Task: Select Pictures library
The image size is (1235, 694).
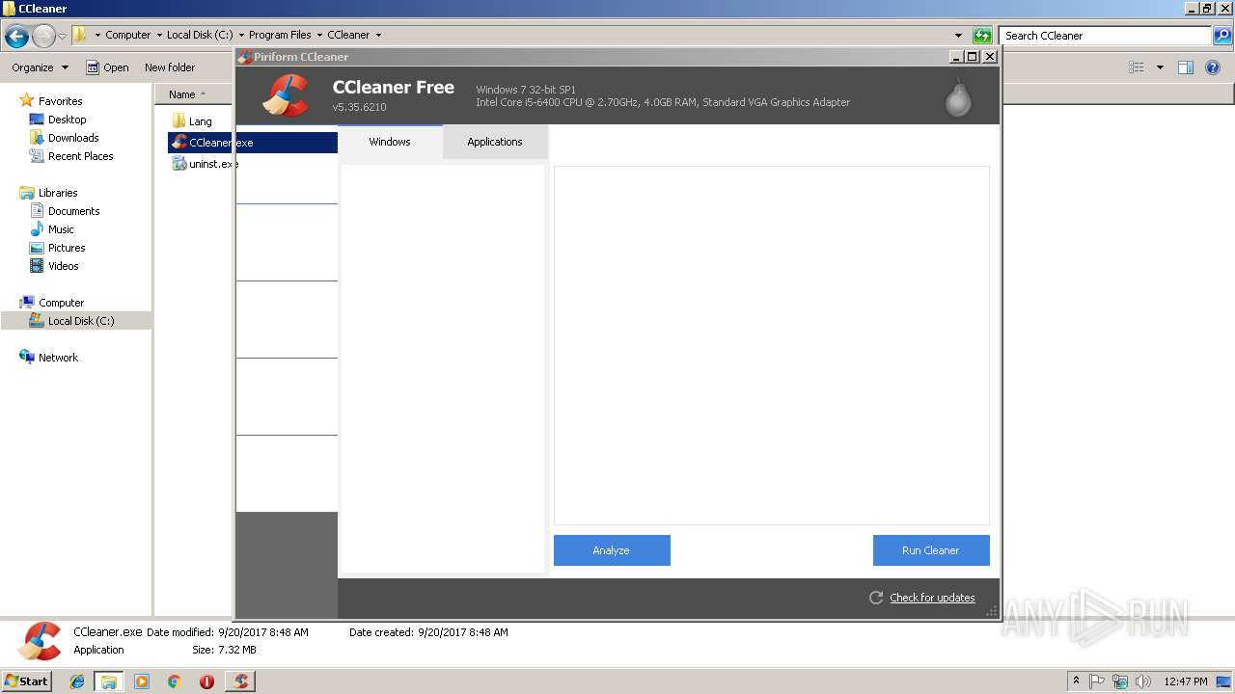Action: (67, 248)
